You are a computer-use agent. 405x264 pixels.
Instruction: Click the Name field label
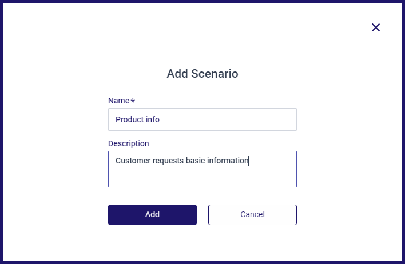[118, 101]
